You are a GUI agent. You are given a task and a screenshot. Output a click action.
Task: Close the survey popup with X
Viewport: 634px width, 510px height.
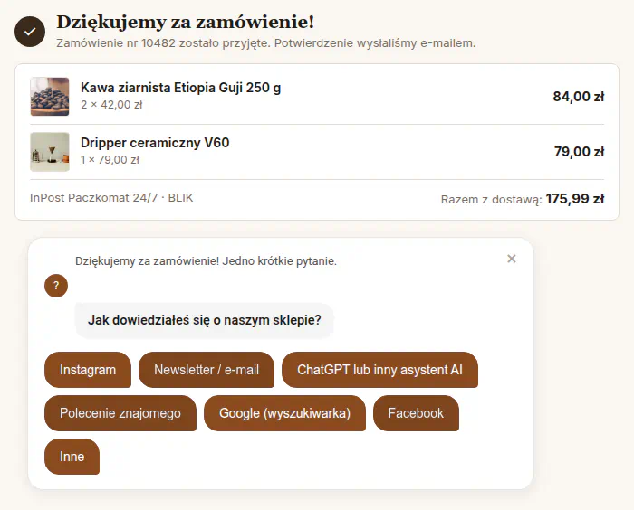coord(512,259)
